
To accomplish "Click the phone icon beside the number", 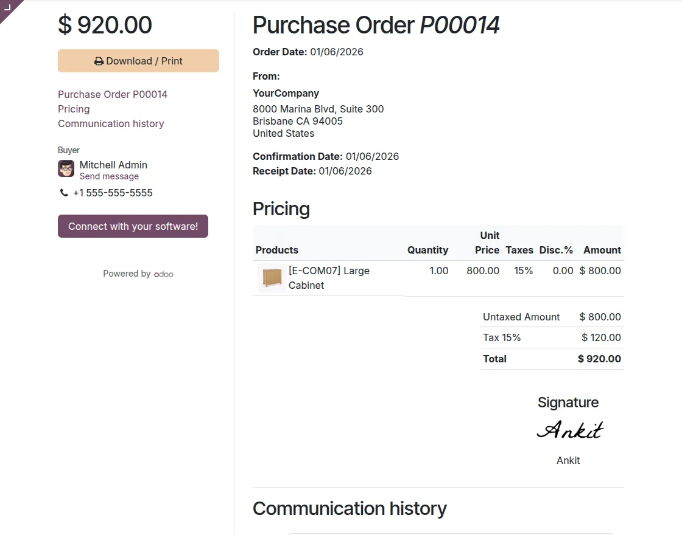I will coord(64,193).
